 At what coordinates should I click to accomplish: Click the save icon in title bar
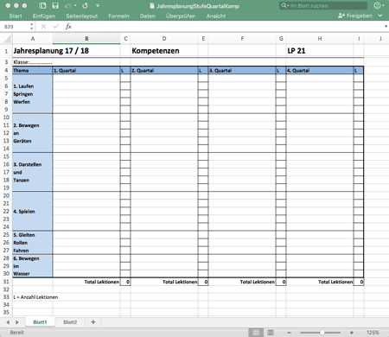(x=55, y=6)
